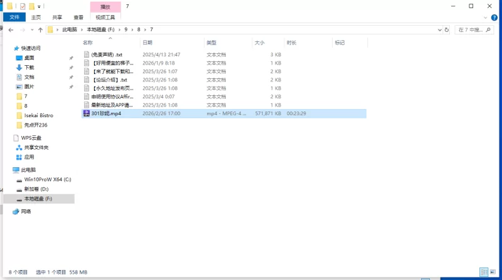502x280 pixels.
Task: Open 新加卷 (D:) drive
Action: (x=36, y=189)
